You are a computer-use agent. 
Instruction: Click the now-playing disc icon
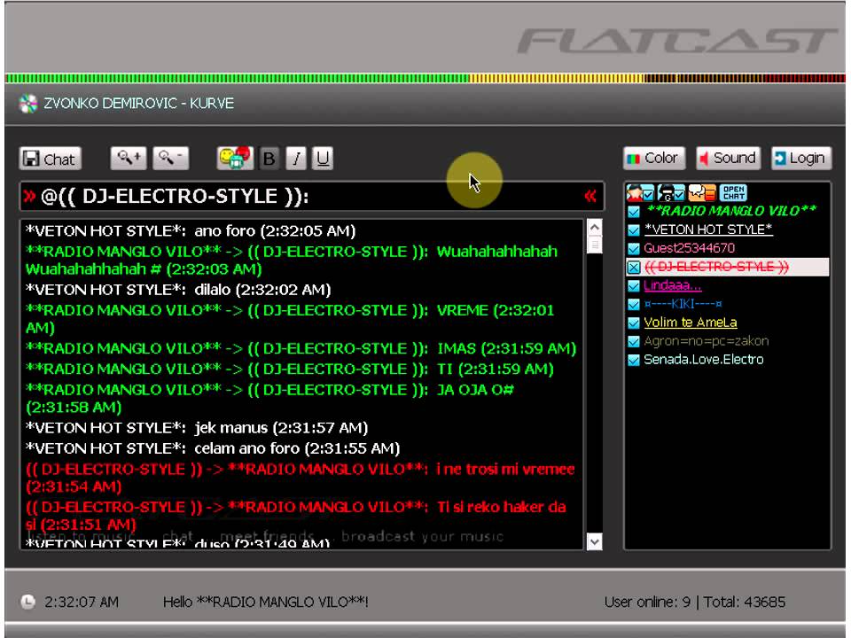[28, 103]
